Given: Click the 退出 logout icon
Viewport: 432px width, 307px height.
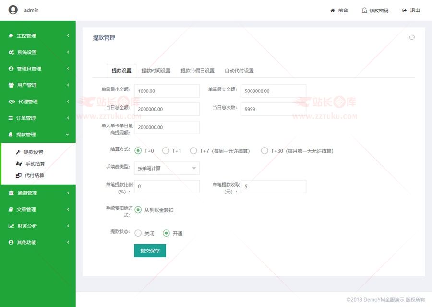Looking at the screenshot, I should (405, 11).
